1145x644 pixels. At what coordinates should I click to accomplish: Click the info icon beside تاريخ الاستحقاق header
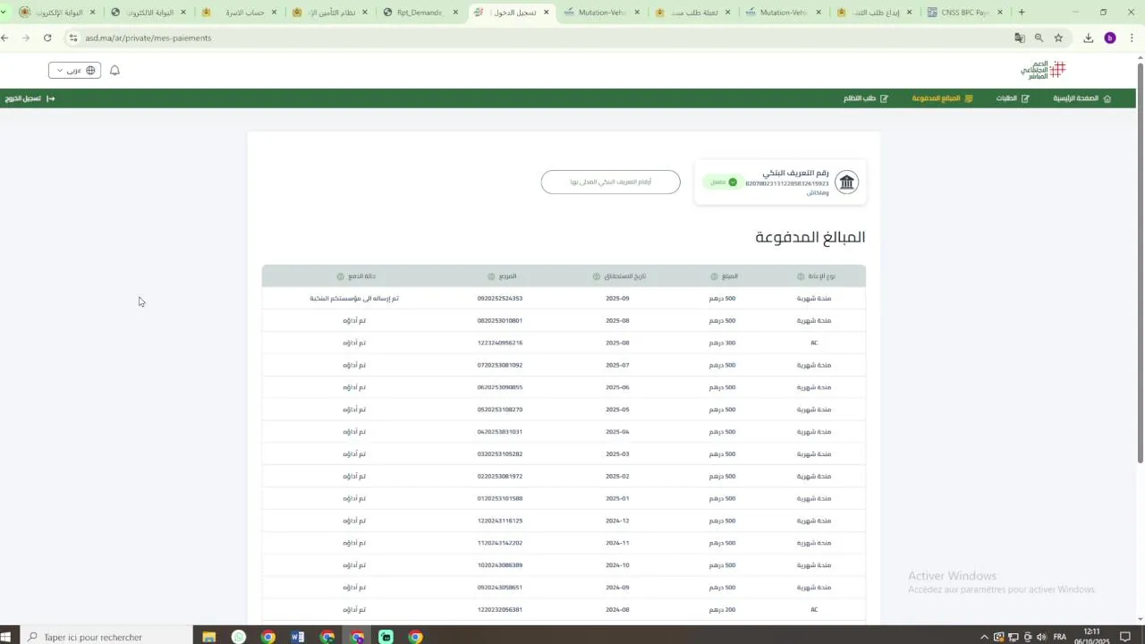pos(597,276)
